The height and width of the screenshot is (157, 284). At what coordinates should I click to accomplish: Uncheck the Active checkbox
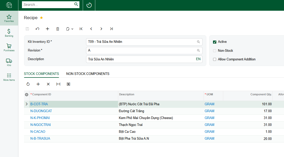pos(215,42)
